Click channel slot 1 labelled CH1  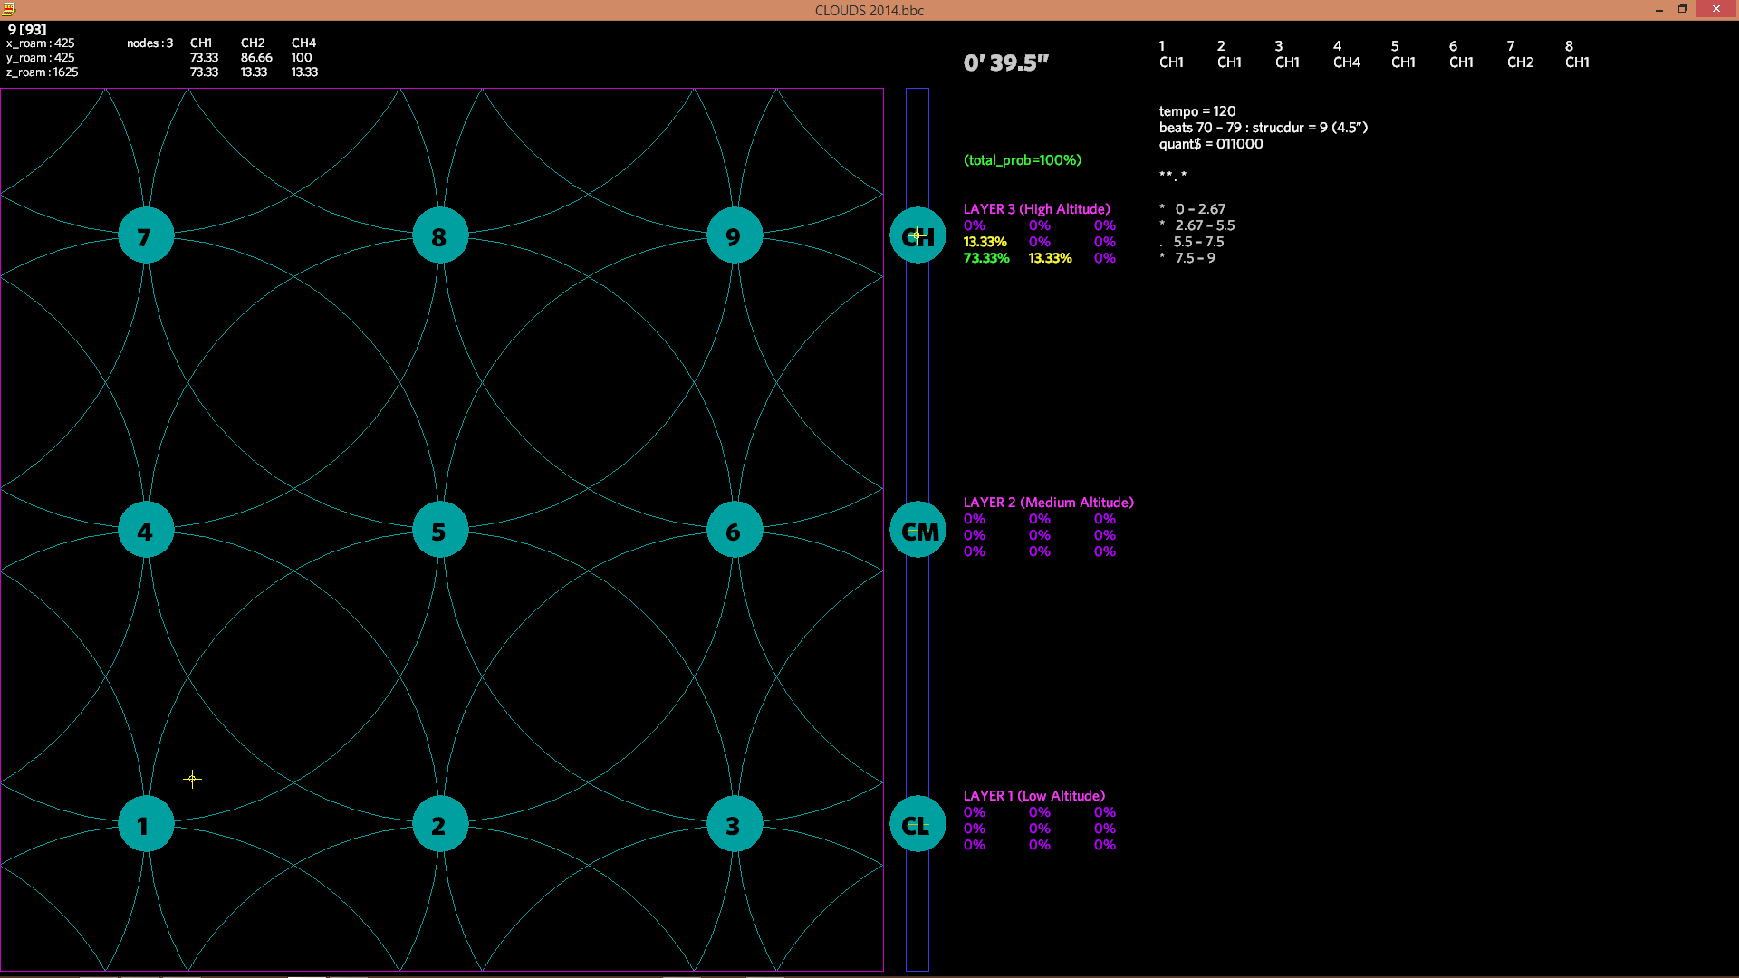pyautogui.click(x=1171, y=54)
